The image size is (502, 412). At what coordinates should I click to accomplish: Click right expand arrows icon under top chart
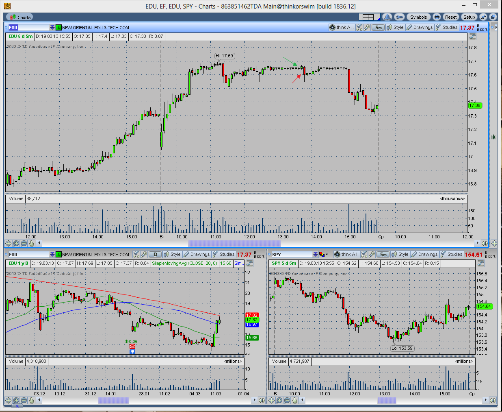pos(485,243)
